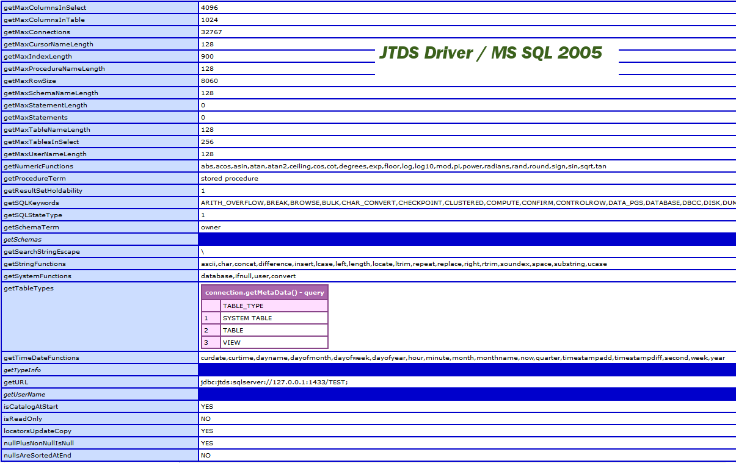736x463 pixels.
Task: Select the 256 tables value
Action: tap(207, 142)
